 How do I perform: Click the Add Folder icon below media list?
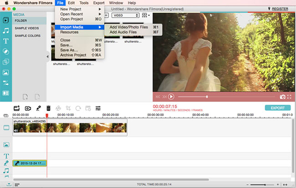(x=25, y=96)
